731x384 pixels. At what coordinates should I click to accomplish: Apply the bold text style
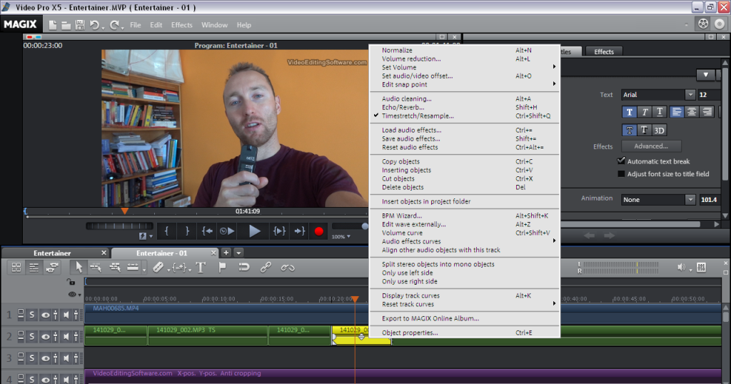tap(630, 112)
